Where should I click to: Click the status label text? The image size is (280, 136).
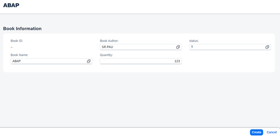click(x=194, y=41)
